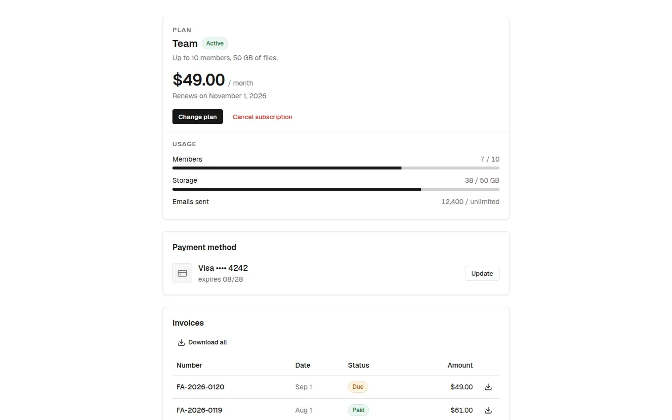The width and height of the screenshot is (672, 420).
Task: Select the Active plan status badge
Action: pos(215,43)
